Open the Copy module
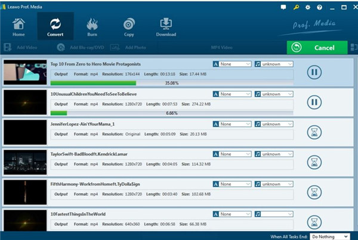Image resolution: width=358 pixels, height=240 pixels. pos(129,27)
